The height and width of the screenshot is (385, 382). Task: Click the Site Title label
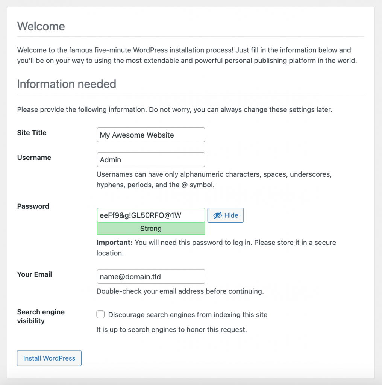coord(32,133)
